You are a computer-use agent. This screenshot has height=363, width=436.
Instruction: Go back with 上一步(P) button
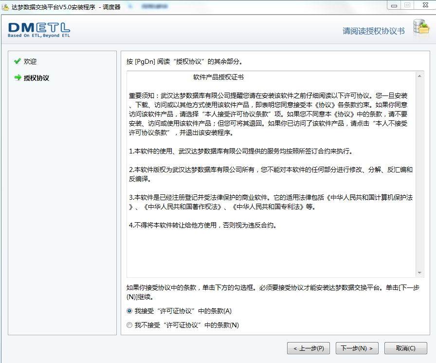pos(309,348)
